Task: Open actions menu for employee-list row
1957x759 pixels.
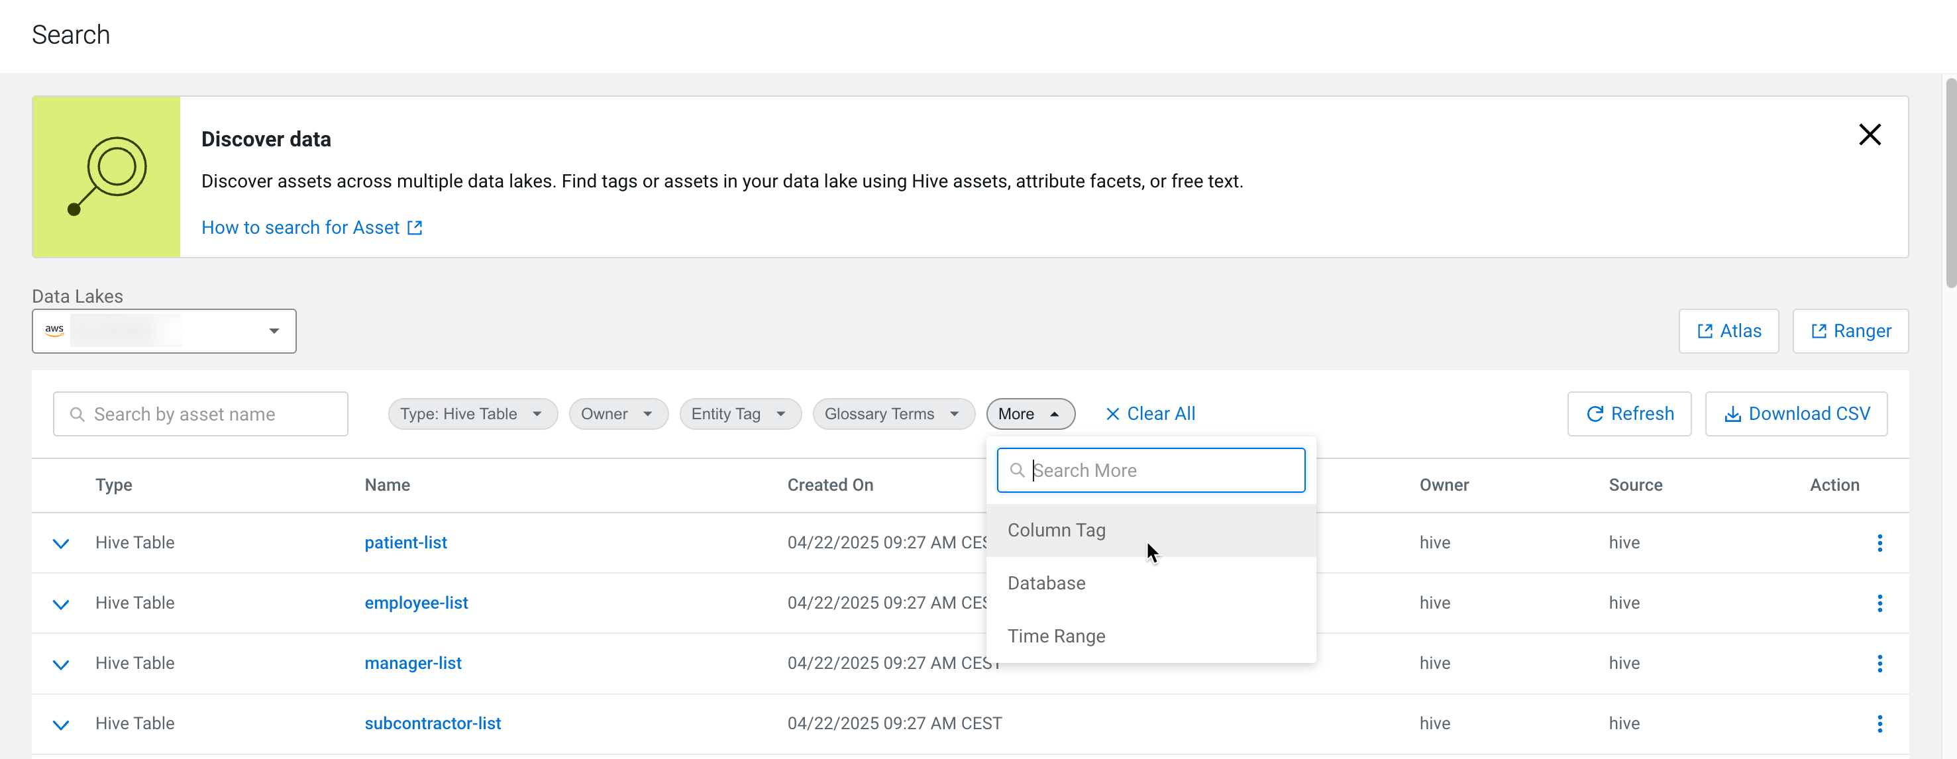Action: pyautogui.click(x=1879, y=603)
